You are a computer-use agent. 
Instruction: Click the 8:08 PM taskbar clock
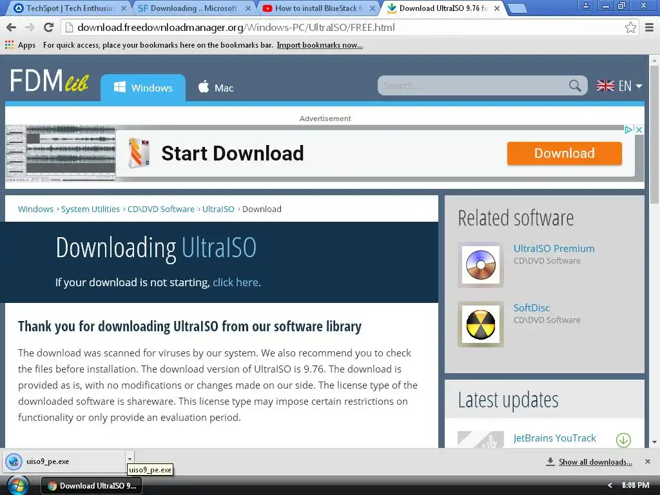(x=635, y=485)
